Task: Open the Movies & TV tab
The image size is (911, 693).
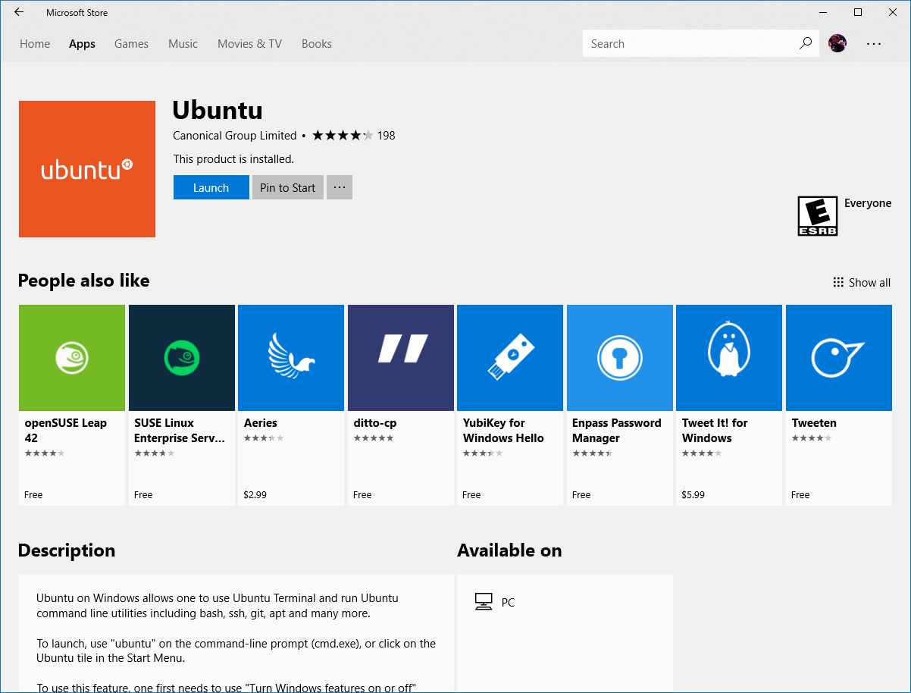Action: tap(249, 44)
